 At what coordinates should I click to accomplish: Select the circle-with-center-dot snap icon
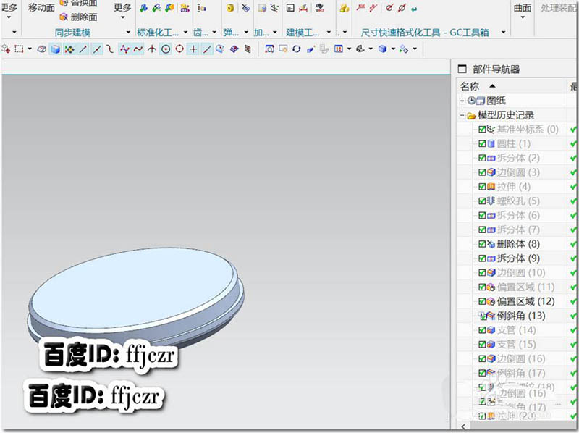coord(165,49)
